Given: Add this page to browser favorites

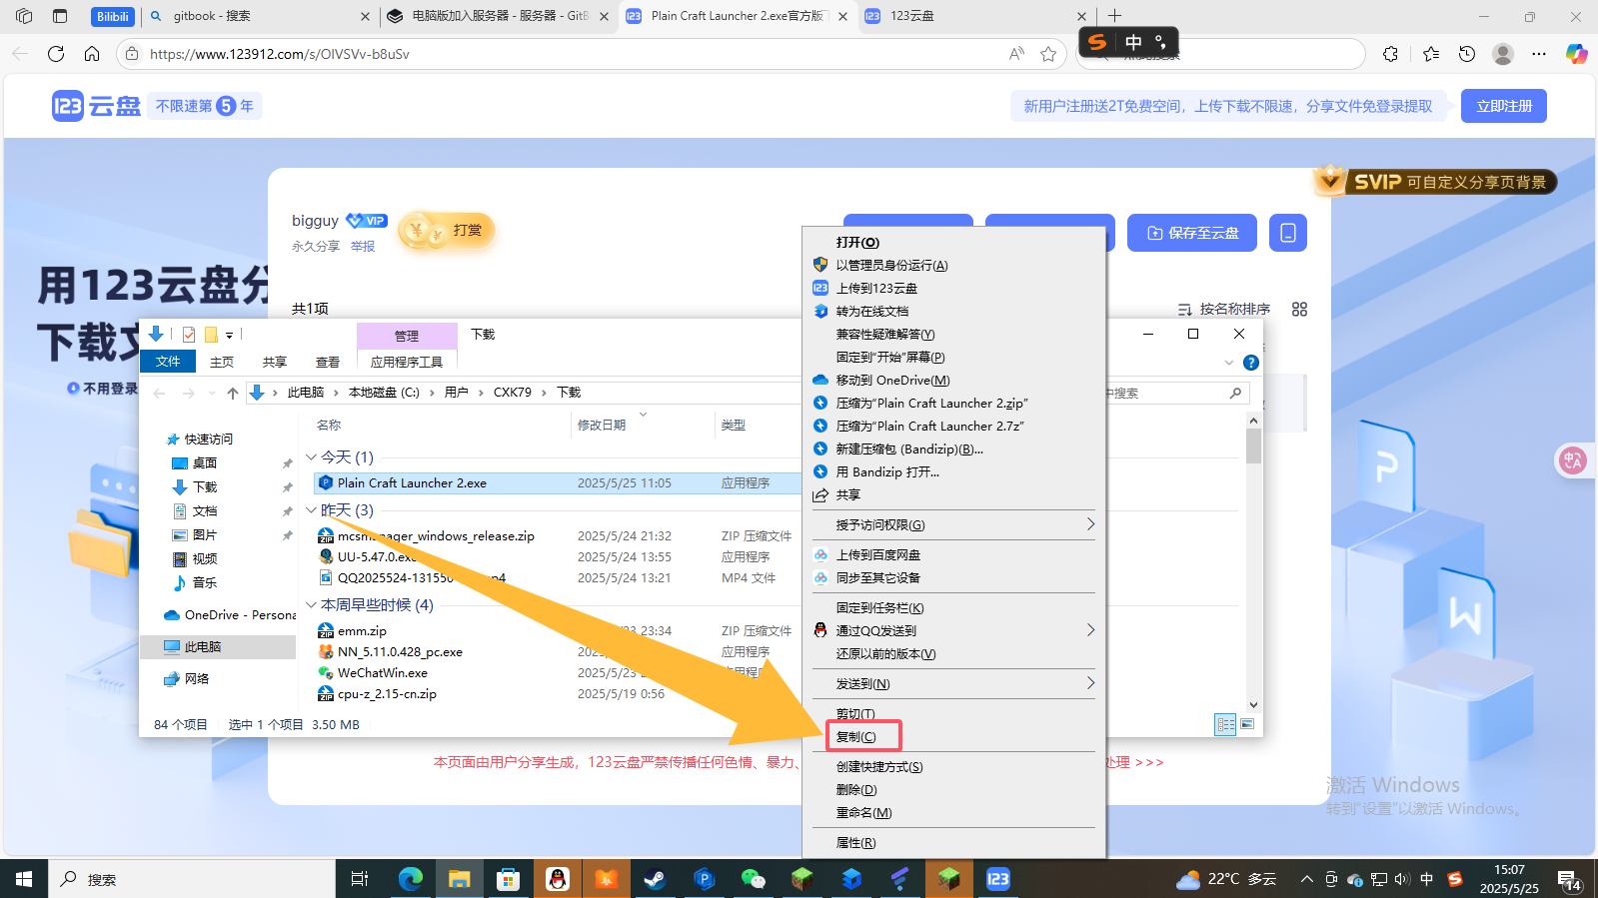Looking at the screenshot, I should 1048,54.
